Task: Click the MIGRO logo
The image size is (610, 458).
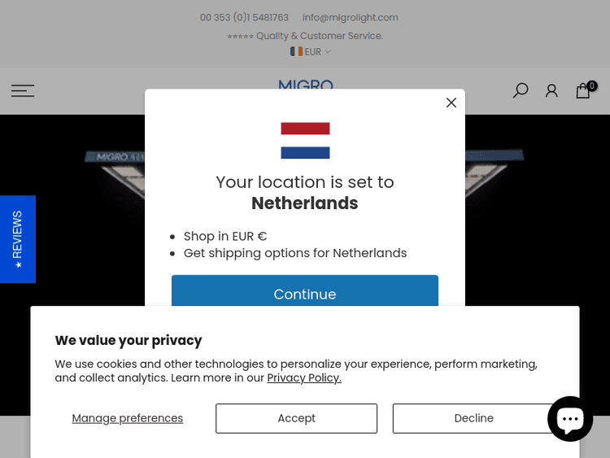Action: coord(305,84)
